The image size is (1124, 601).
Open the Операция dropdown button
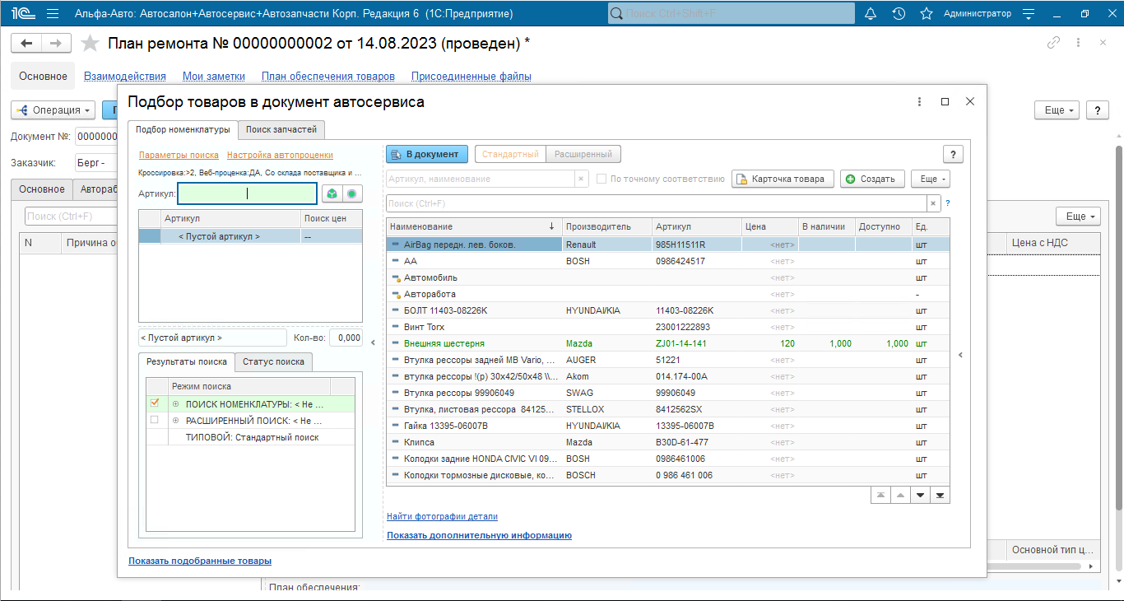(x=53, y=109)
